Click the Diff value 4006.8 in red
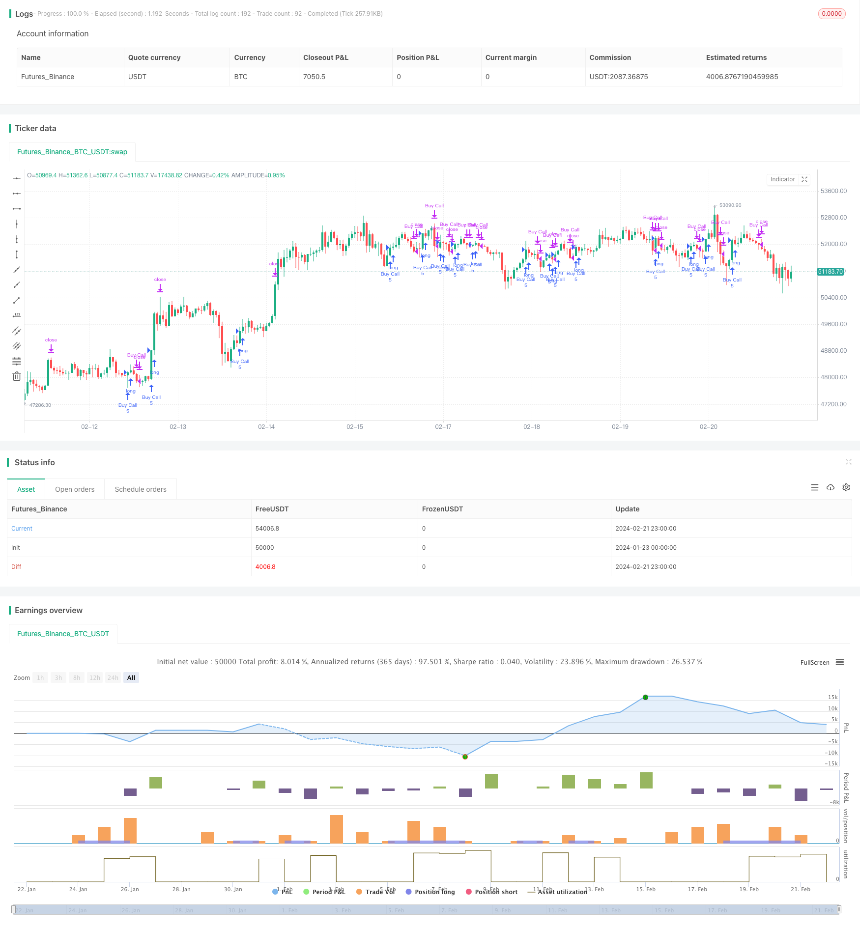This screenshot has height=929, width=860. [x=265, y=567]
